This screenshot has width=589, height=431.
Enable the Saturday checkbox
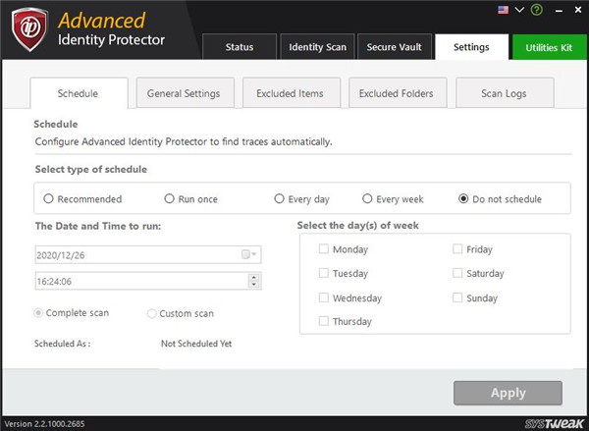pos(457,273)
